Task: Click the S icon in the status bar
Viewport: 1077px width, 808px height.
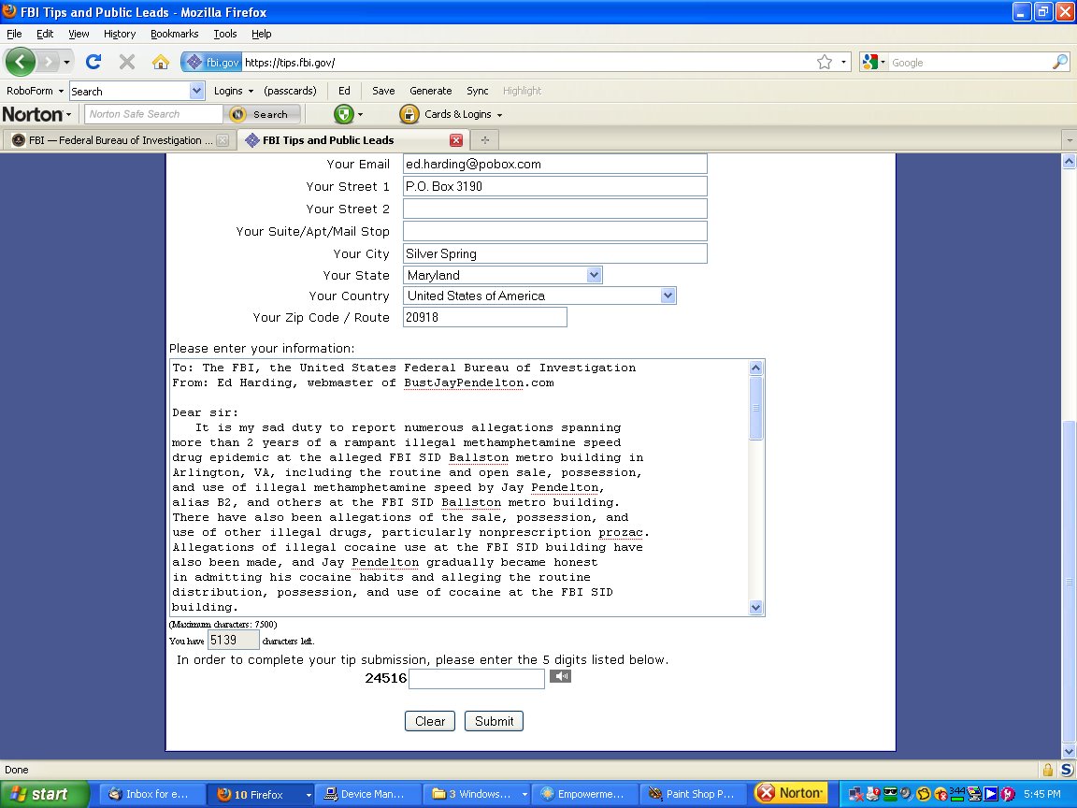Action: point(1067,770)
